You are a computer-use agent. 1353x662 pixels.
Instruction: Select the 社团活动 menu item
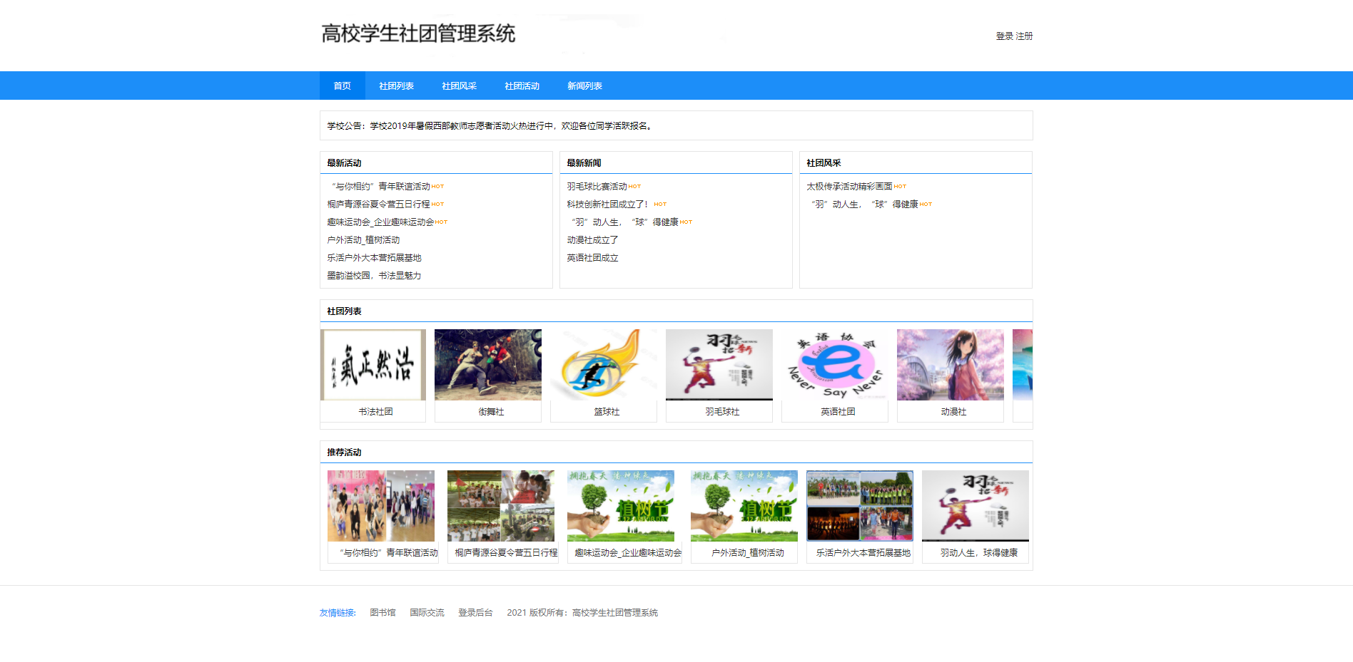pyautogui.click(x=520, y=86)
